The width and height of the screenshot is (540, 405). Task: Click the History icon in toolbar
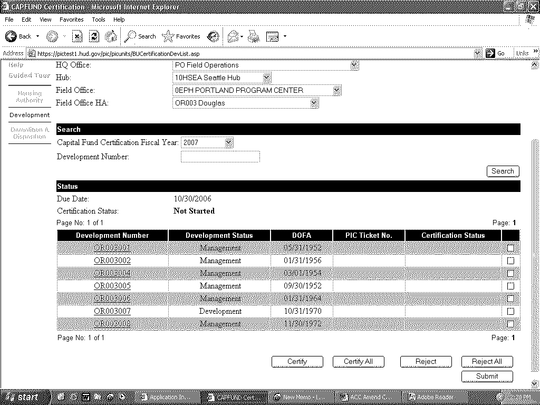tap(213, 36)
